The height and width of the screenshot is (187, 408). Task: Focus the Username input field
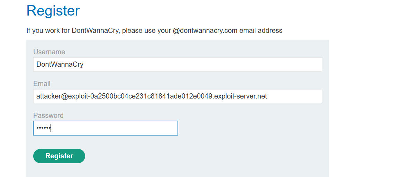pos(177,64)
